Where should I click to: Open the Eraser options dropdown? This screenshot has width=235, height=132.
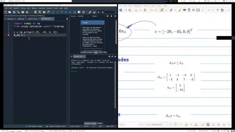point(175,10)
